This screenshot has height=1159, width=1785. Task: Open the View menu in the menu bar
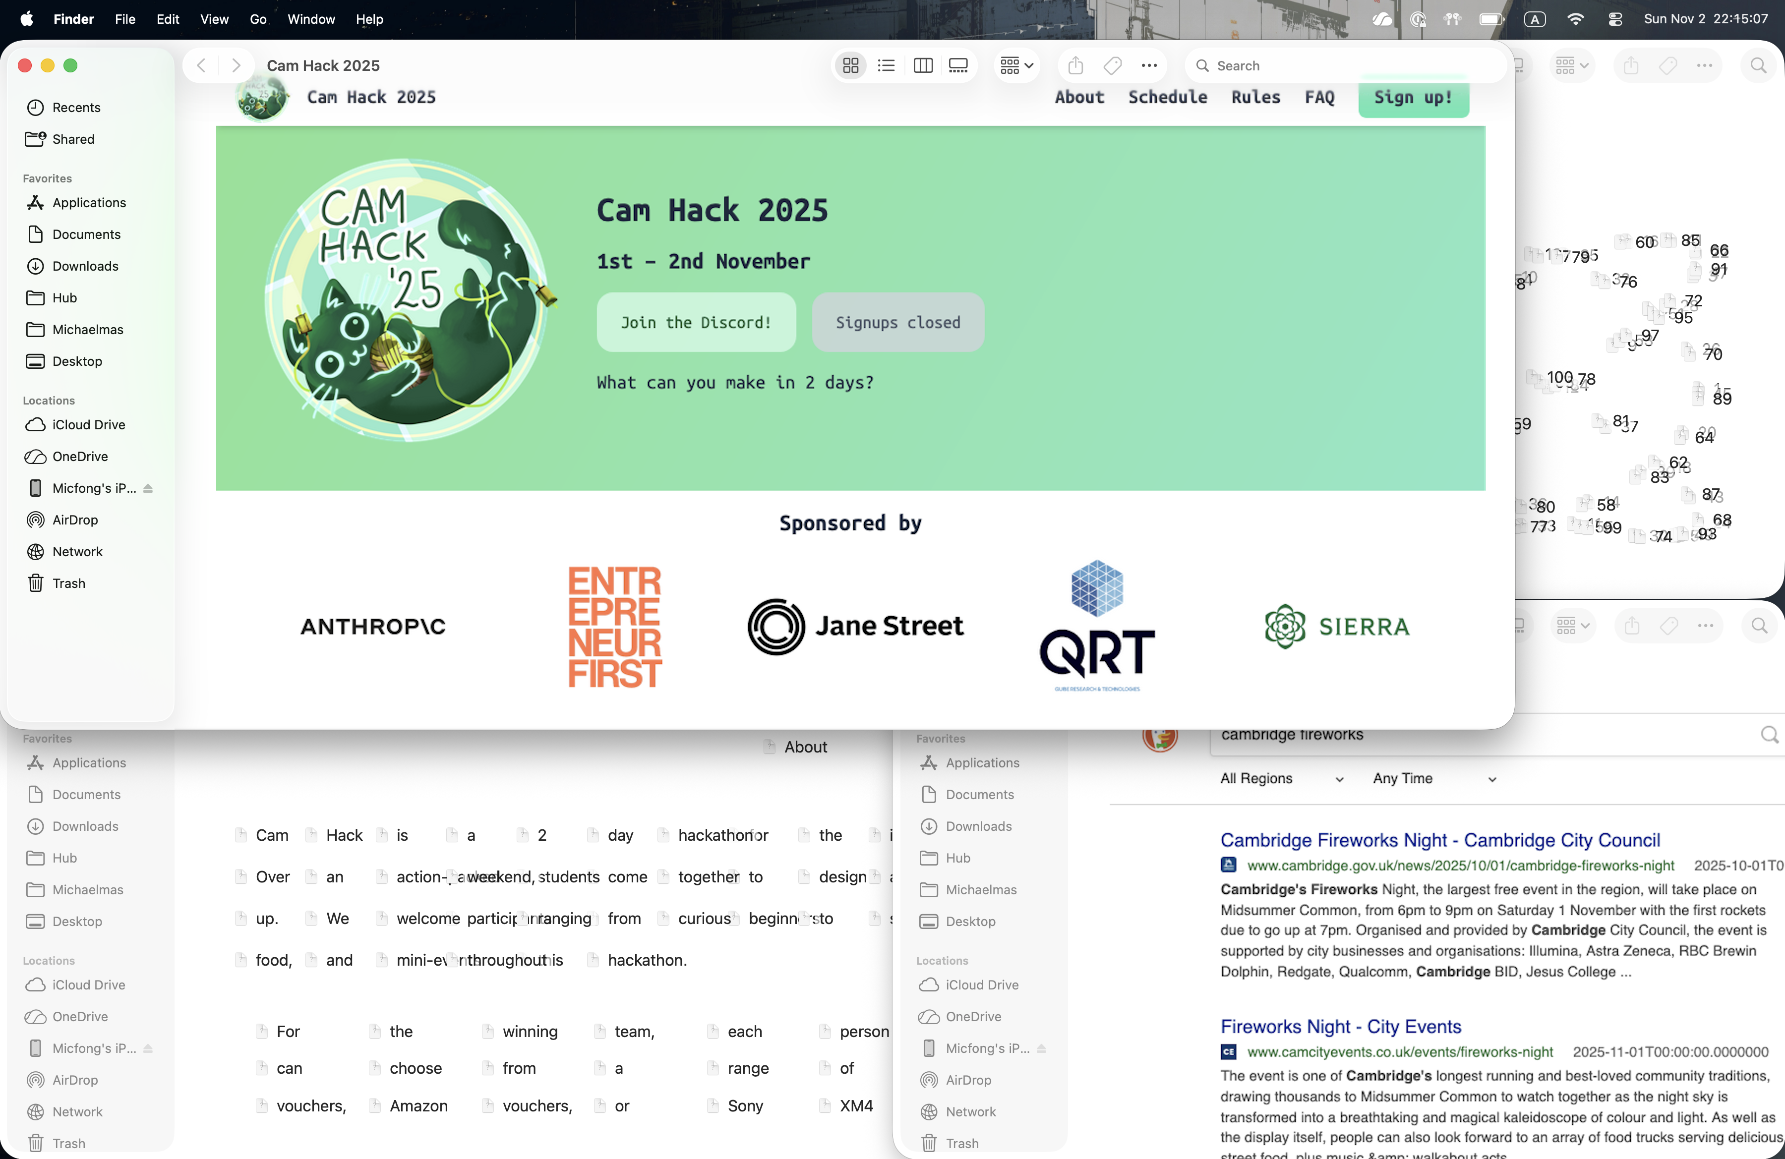214,19
